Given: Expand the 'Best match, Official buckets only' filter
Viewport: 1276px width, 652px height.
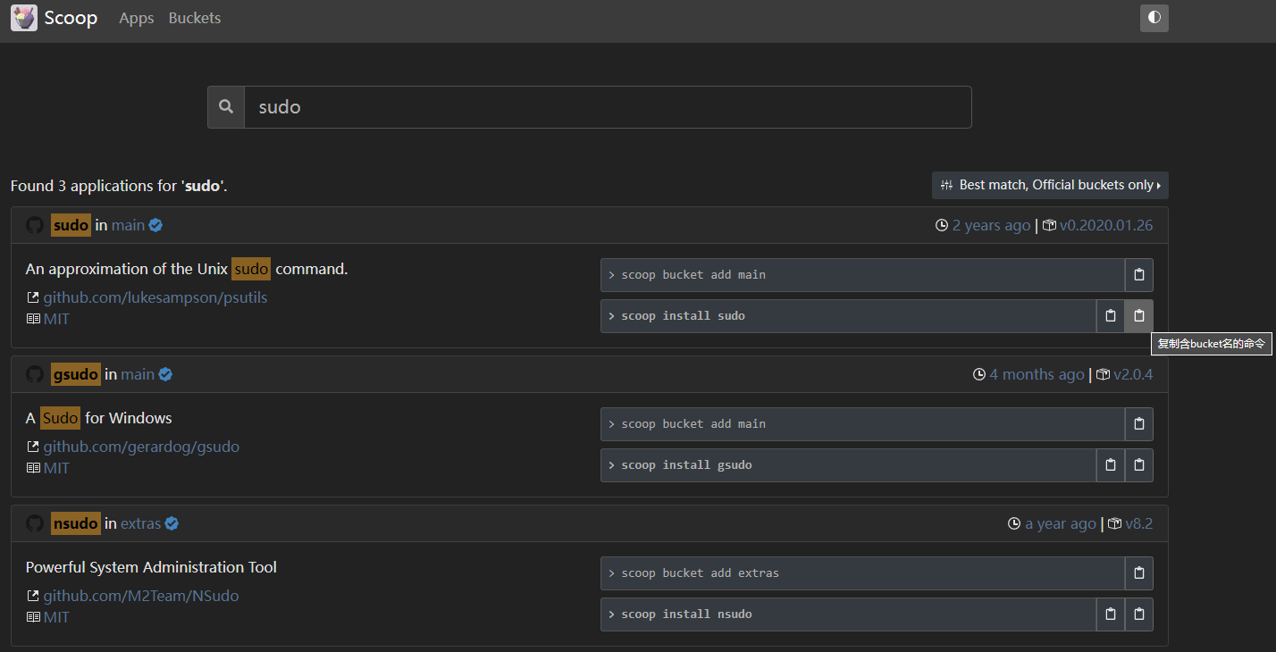Looking at the screenshot, I should click(x=1050, y=185).
